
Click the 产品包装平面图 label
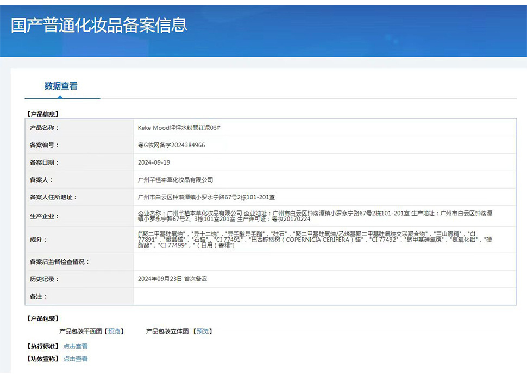tap(80, 331)
